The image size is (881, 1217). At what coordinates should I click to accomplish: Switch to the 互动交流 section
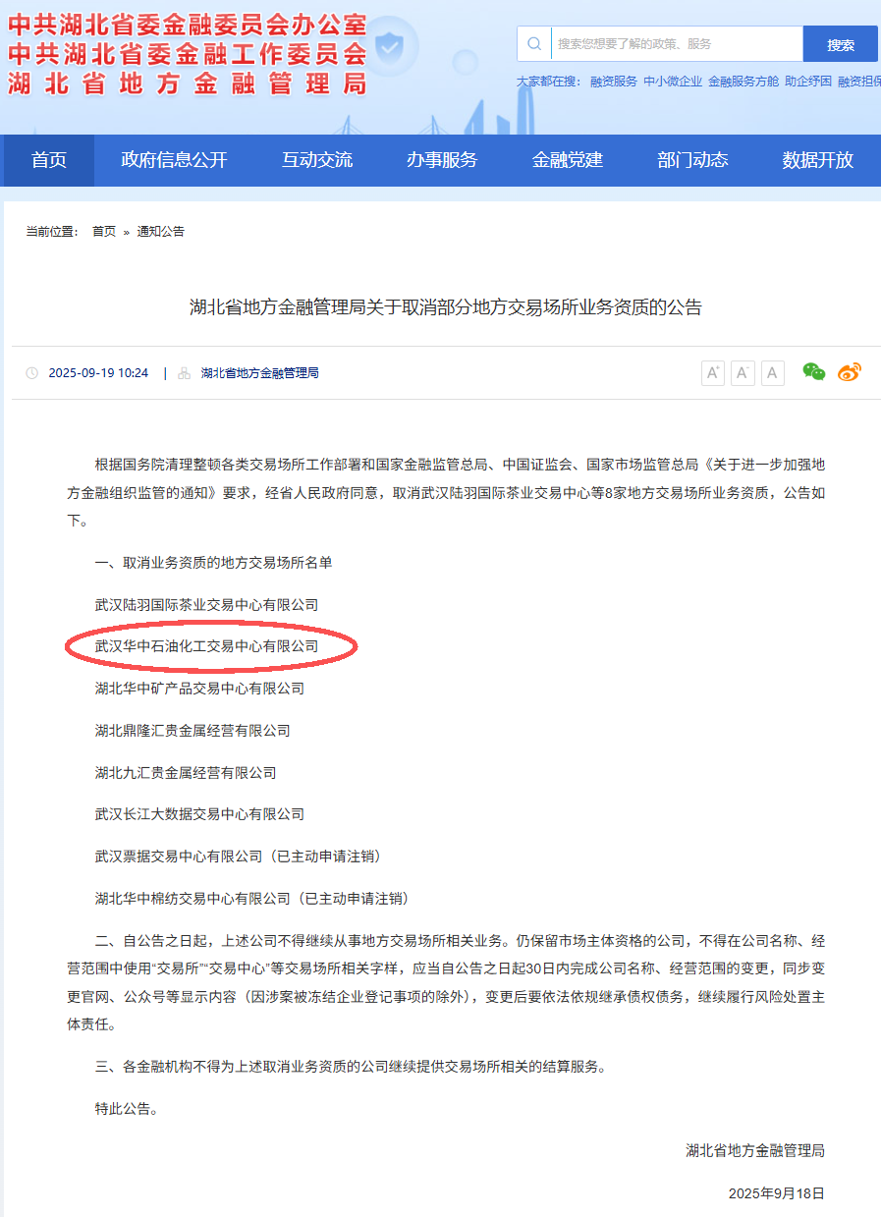point(313,160)
